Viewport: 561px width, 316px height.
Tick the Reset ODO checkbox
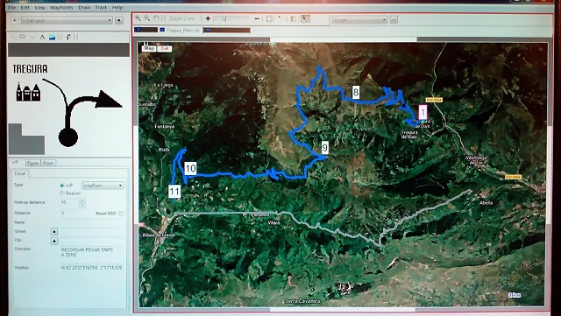pos(121,214)
